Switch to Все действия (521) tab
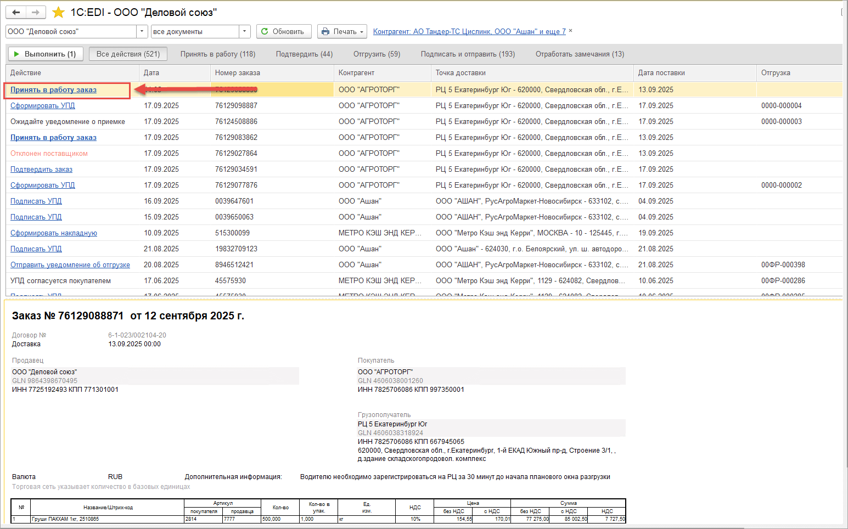848x529 pixels. click(x=128, y=54)
